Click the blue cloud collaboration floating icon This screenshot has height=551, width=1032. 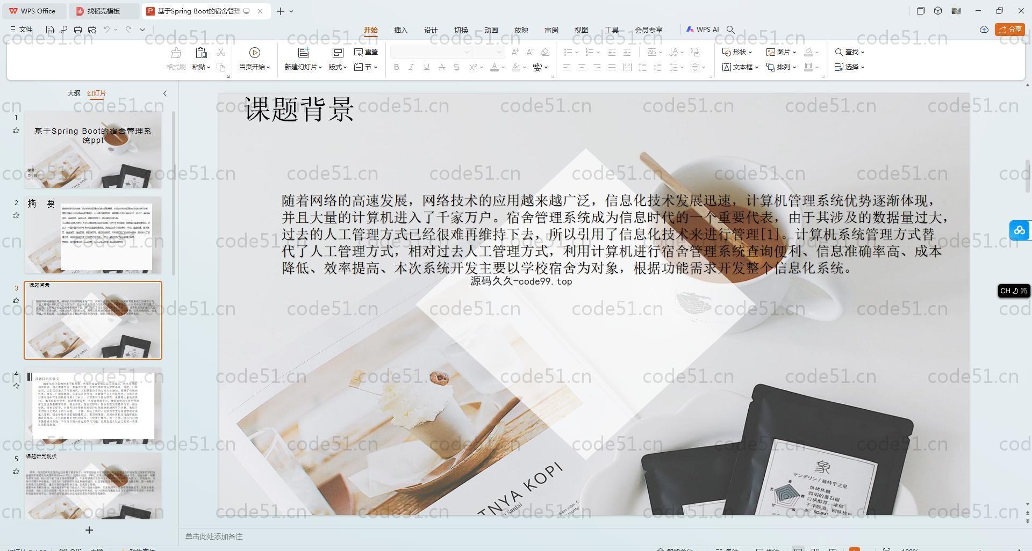pyautogui.click(x=1020, y=230)
